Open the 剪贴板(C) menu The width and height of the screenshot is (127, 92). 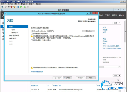[24, 4]
